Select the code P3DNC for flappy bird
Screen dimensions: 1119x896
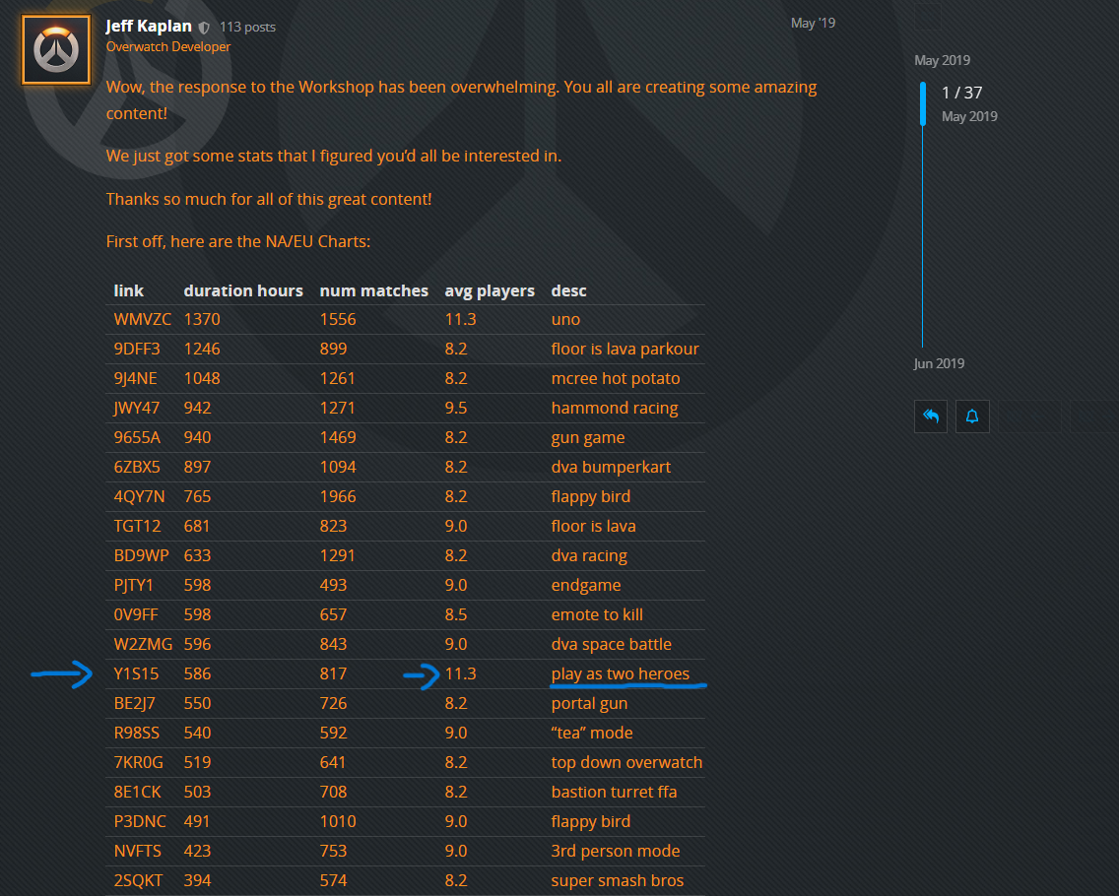[140, 822]
